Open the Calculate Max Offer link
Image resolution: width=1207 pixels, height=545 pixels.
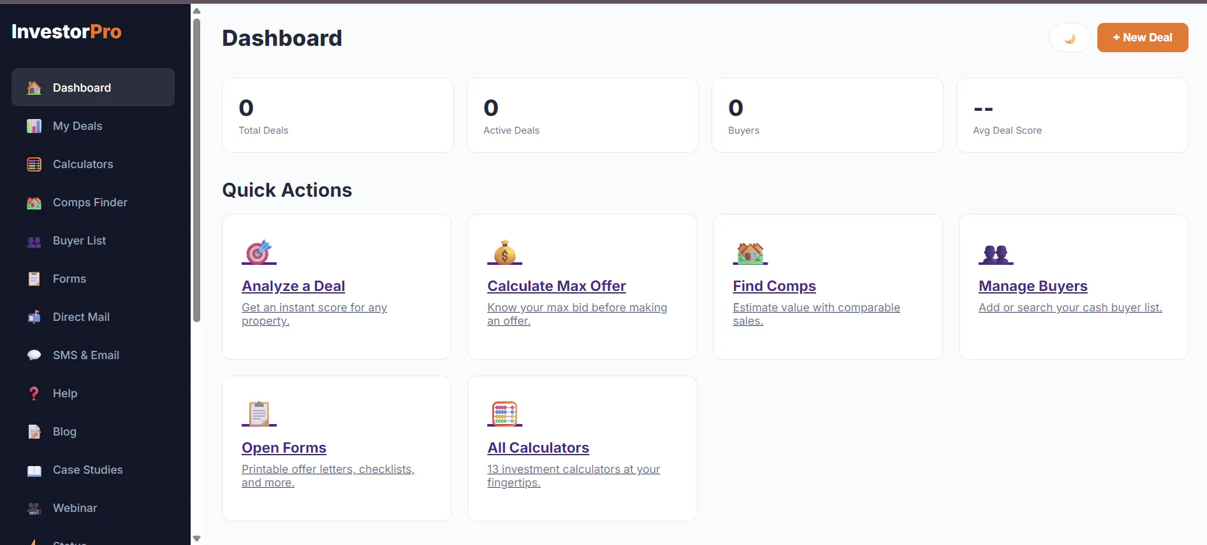coord(557,287)
